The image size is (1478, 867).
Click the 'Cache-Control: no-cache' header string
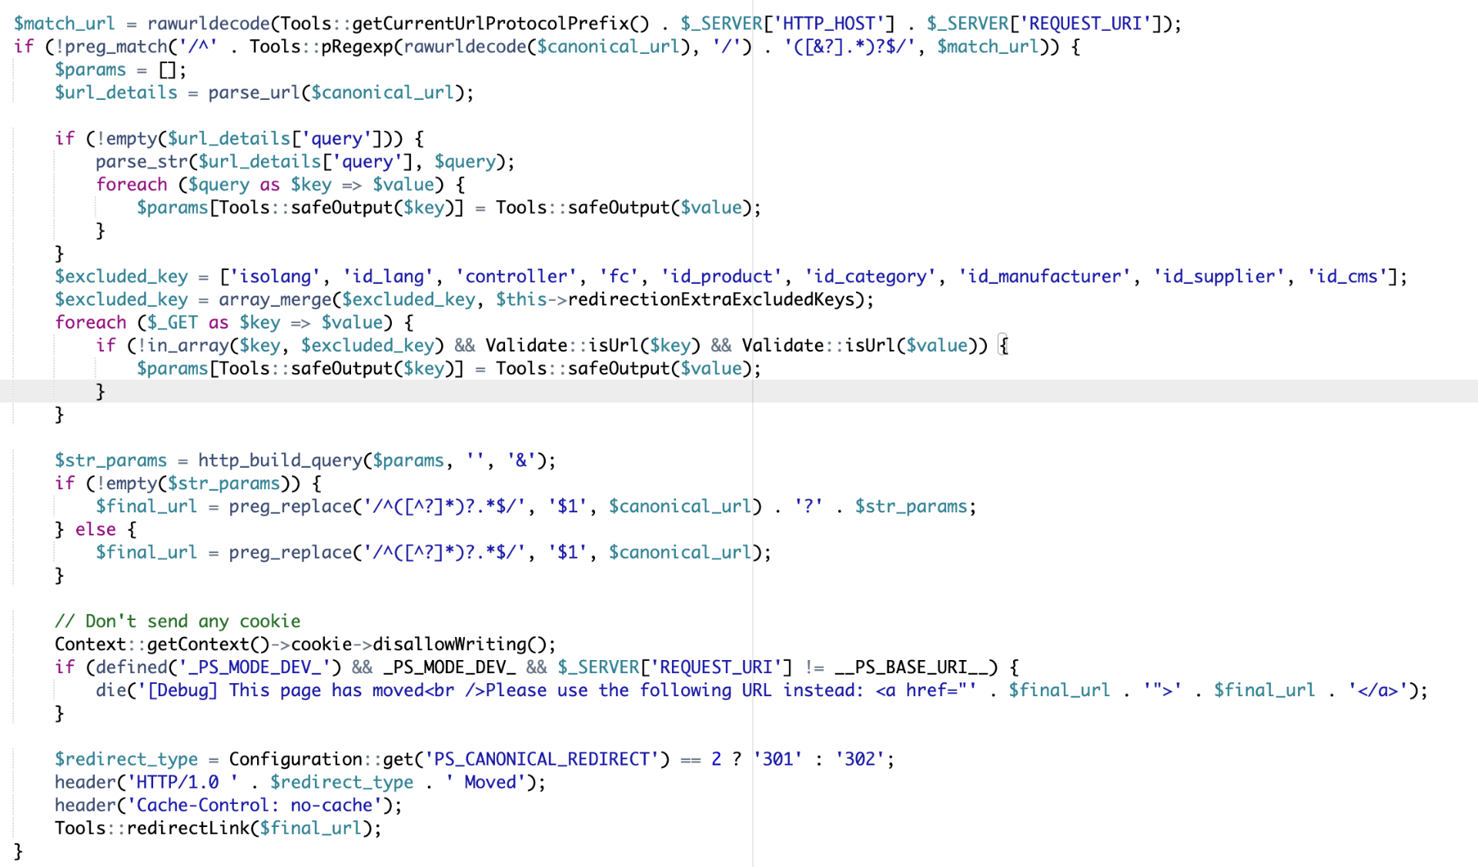[255, 805]
